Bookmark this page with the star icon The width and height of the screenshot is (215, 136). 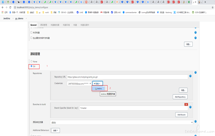tap(213, 7)
